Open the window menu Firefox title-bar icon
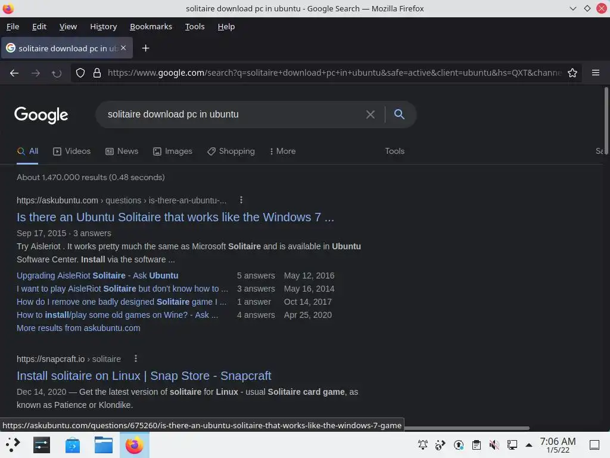This screenshot has height=458, width=610. 8,8
